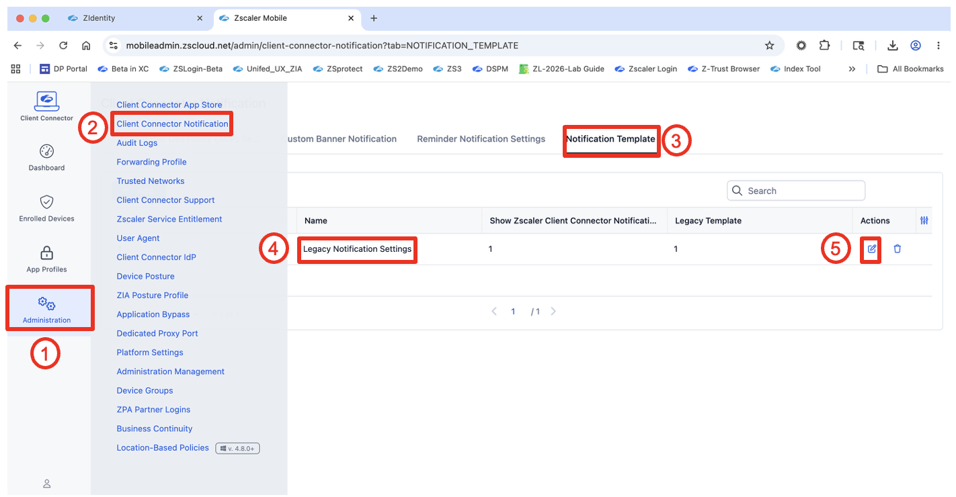Open Client Connector IdP menu item
Screen dimensions: 956x497
(156, 257)
